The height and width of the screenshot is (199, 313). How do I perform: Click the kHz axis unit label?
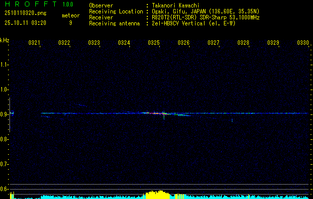[x=4, y=40]
